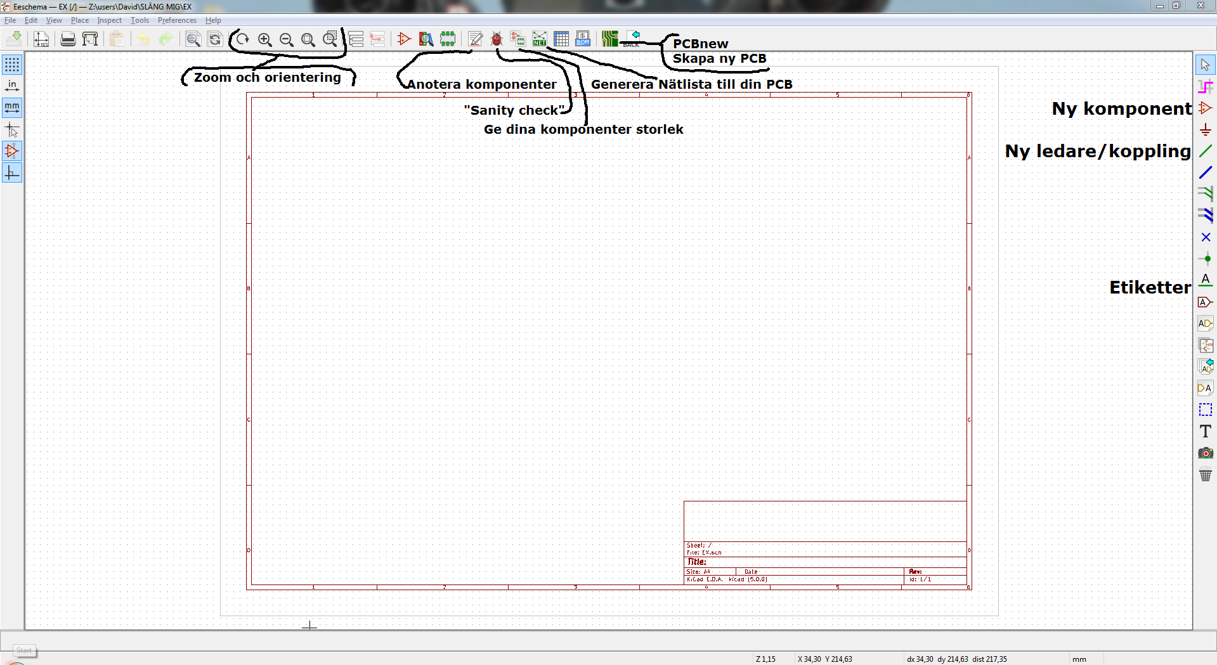Choose the Place power port tool
This screenshot has height=665, width=1217.
coord(1206,130)
